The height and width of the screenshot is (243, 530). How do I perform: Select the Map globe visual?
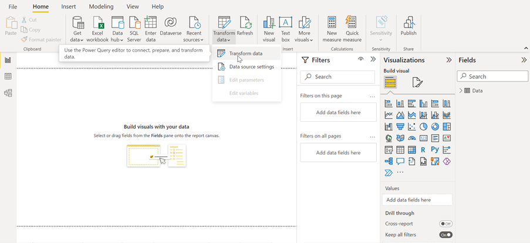coord(389,138)
